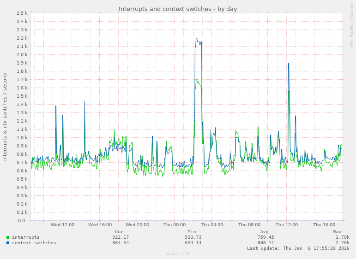
Task: Click the Munin 2.0.75 footer text
Action: click(x=178, y=254)
